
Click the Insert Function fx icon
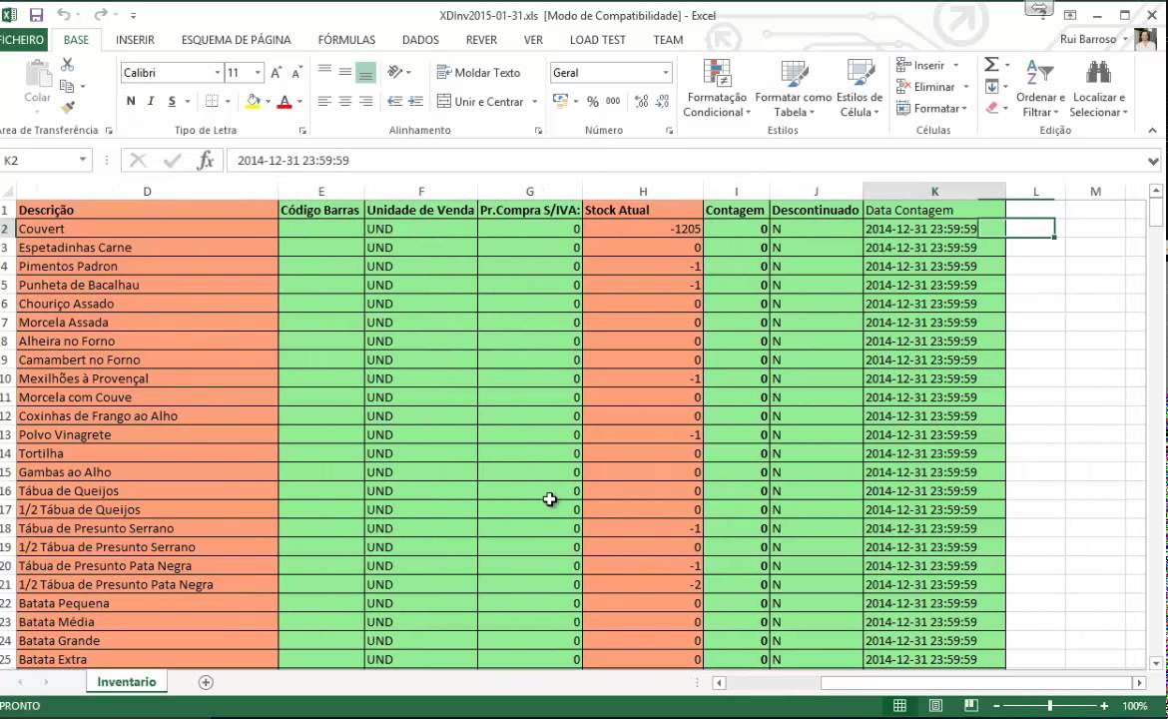[206, 160]
